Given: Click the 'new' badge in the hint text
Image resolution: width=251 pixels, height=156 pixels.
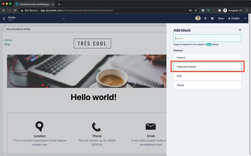Looking at the screenshot, I should point(209,45).
